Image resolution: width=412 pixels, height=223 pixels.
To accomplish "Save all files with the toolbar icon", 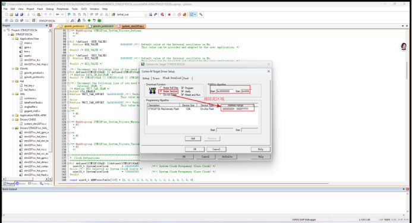I will (21, 14).
